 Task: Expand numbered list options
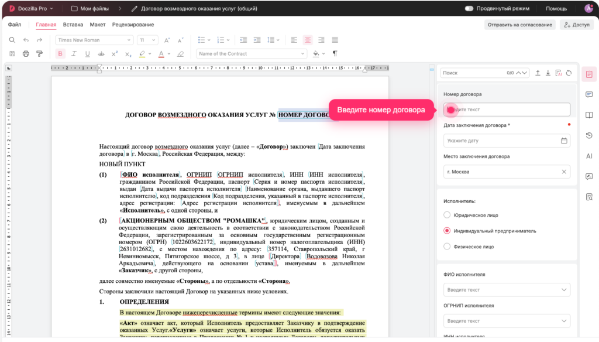click(x=228, y=40)
